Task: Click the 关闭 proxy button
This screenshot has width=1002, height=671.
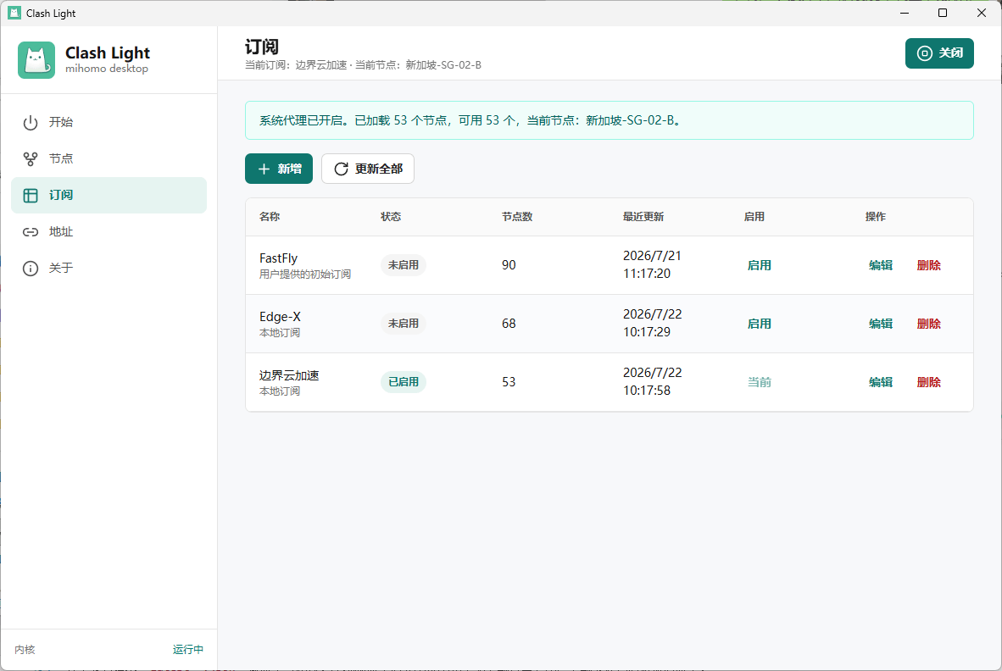Action: tap(939, 53)
